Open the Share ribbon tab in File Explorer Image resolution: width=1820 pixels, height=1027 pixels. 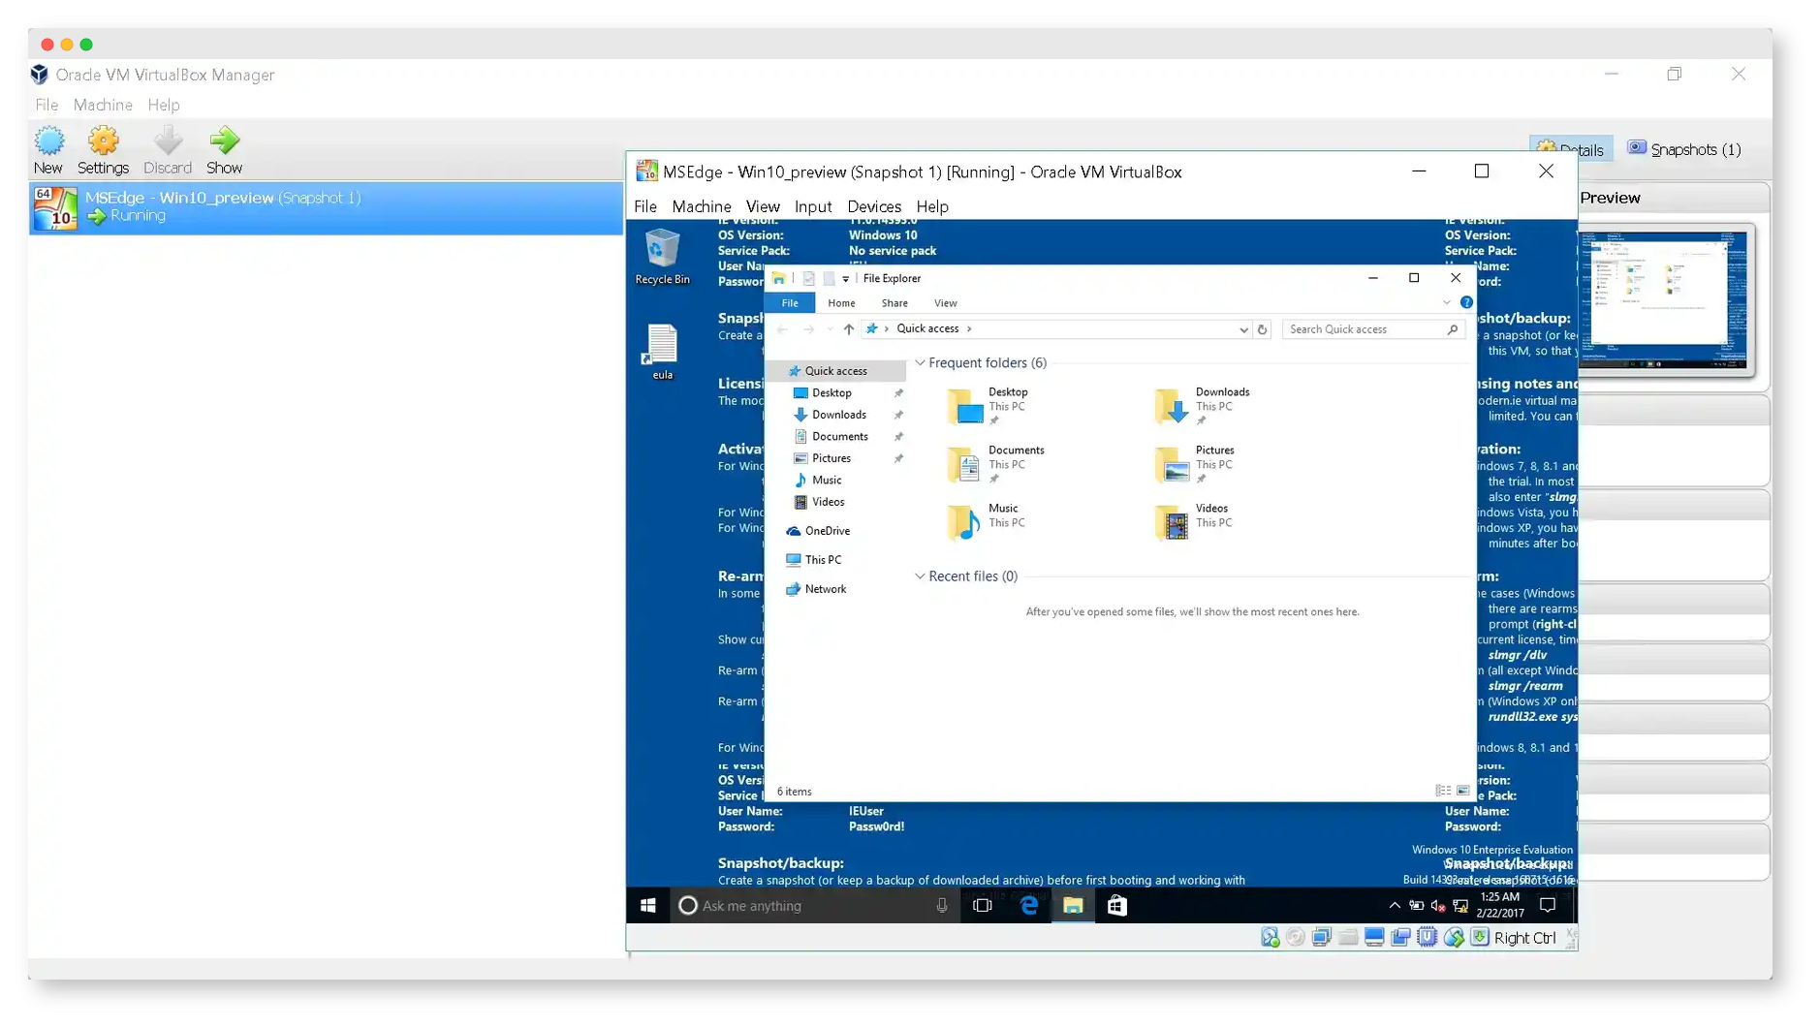(x=894, y=303)
